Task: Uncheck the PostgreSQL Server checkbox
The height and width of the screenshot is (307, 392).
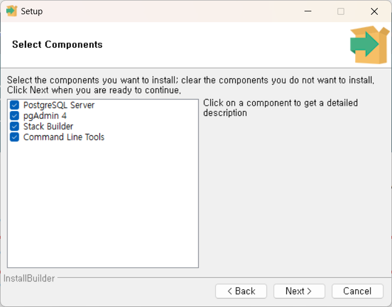Action: click(x=14, y=105)
